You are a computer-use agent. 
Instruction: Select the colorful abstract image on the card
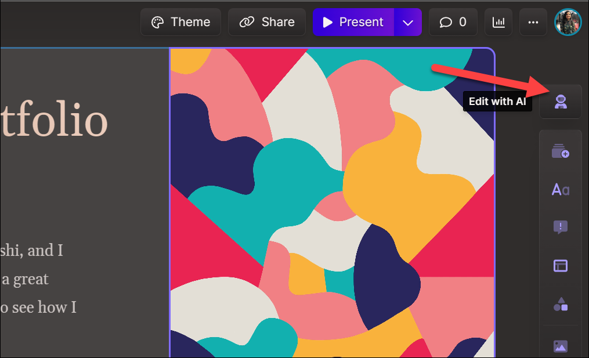click(x=331, y=203)
